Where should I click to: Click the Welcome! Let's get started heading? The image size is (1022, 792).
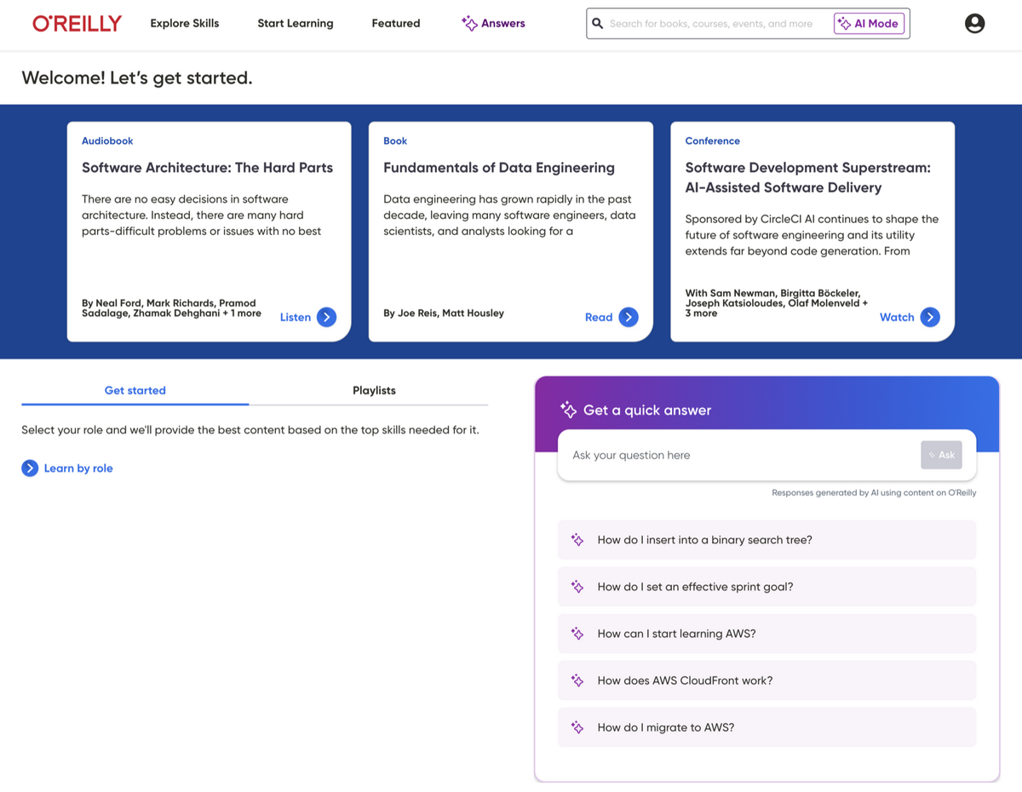[137, 78]
